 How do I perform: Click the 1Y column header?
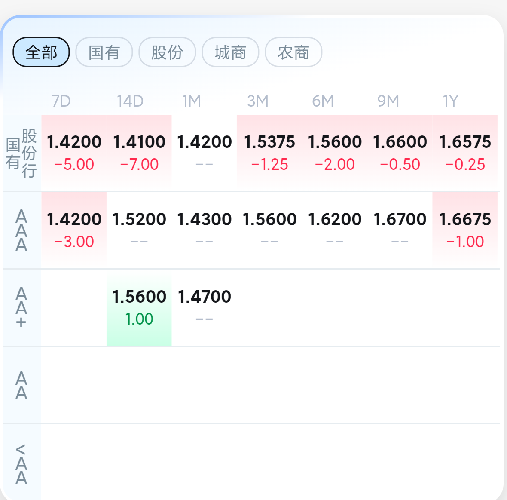(450, 101)
